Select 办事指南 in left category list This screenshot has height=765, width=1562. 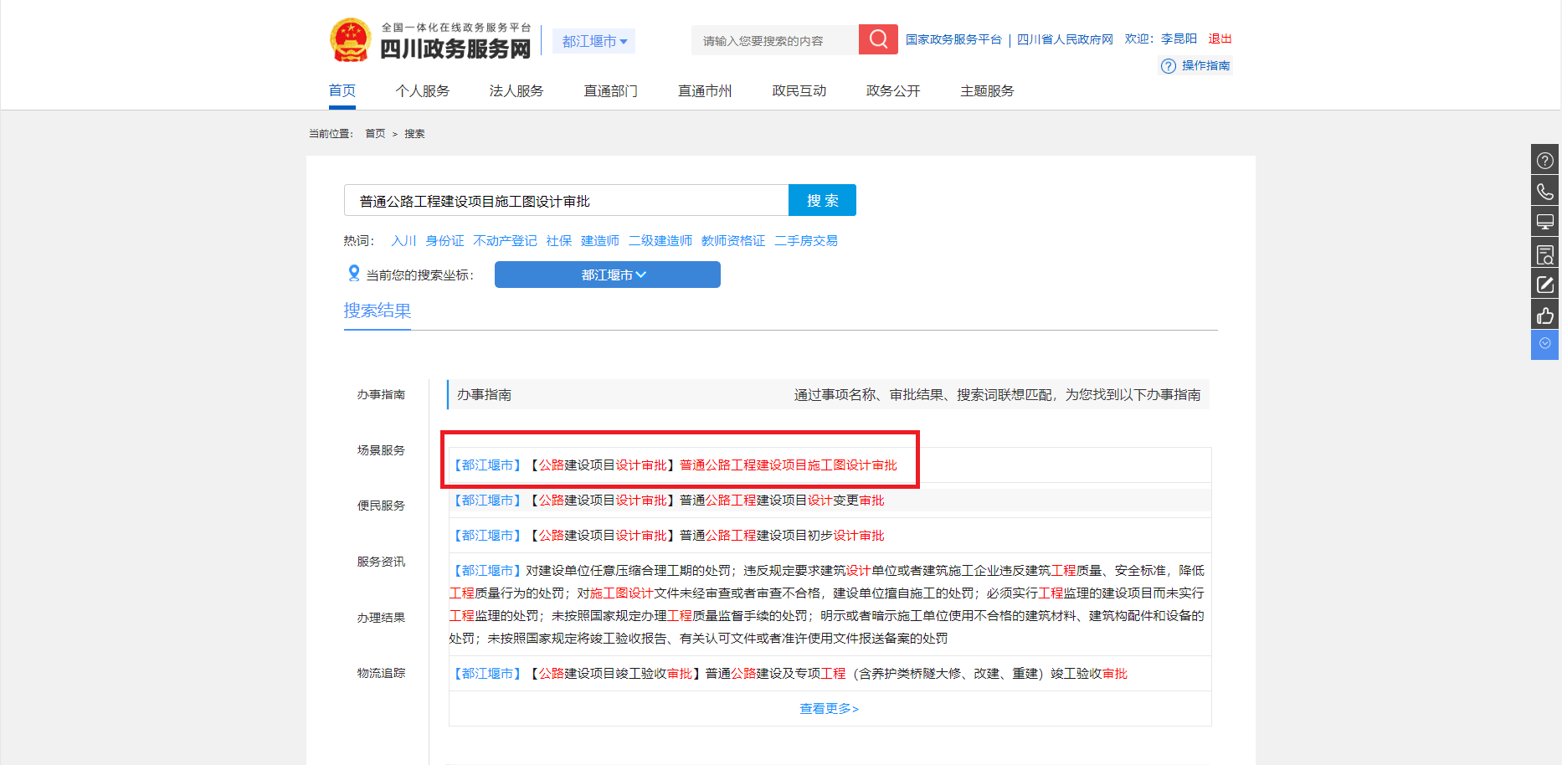click(381, 394)
